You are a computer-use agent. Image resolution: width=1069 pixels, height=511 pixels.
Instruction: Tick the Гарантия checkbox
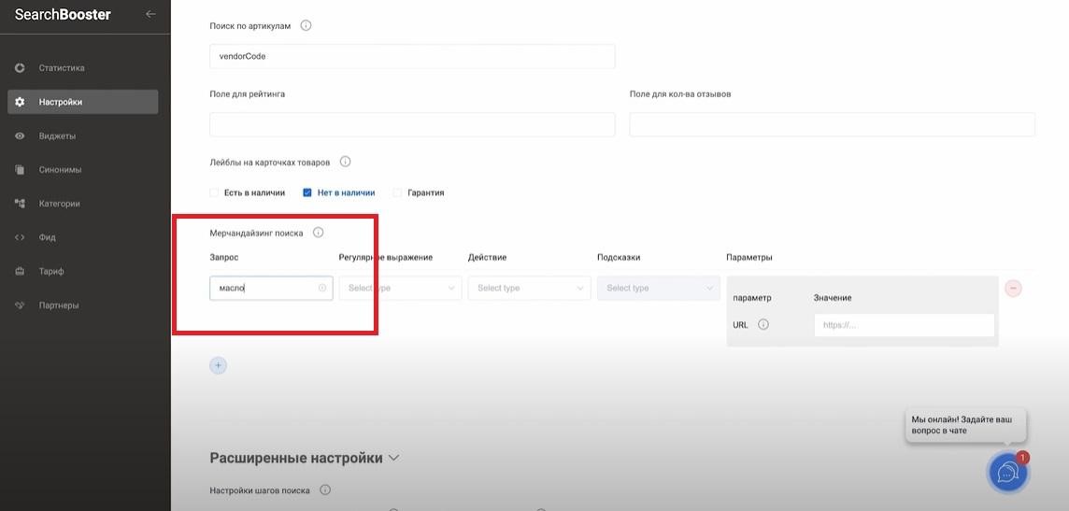point(397,192)
